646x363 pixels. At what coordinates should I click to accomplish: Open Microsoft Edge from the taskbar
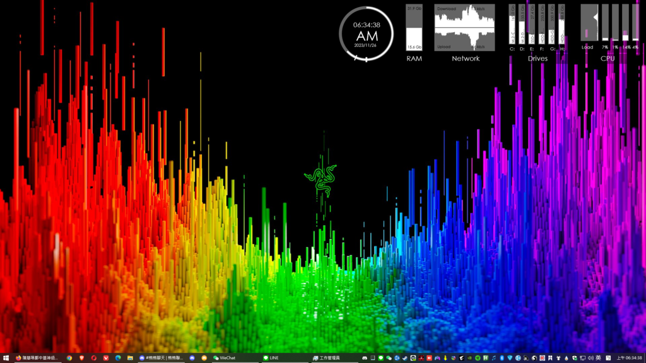[x=118, y=358]
